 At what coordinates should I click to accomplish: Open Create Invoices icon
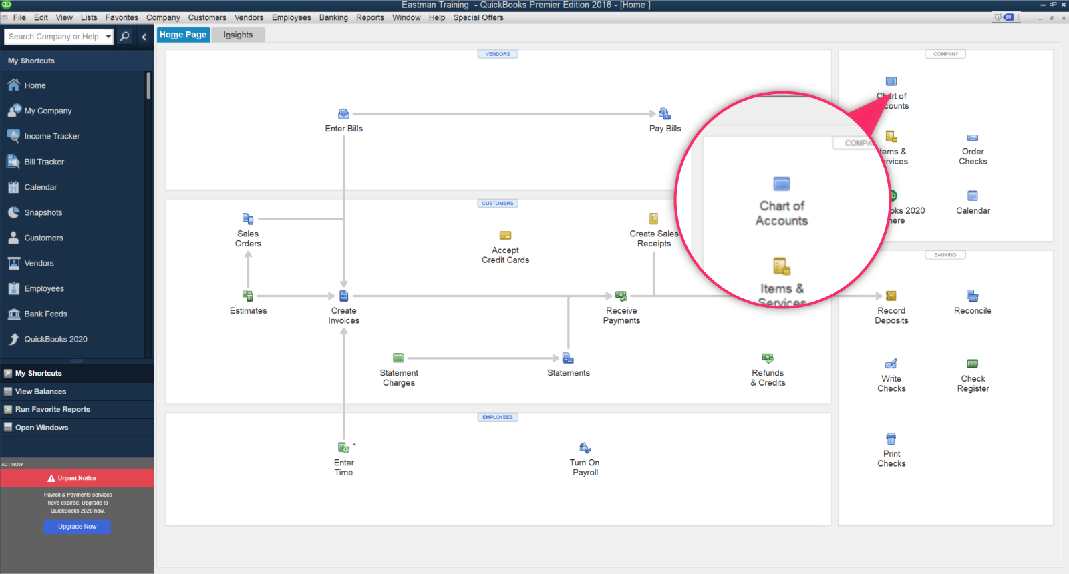click(343, 296)
